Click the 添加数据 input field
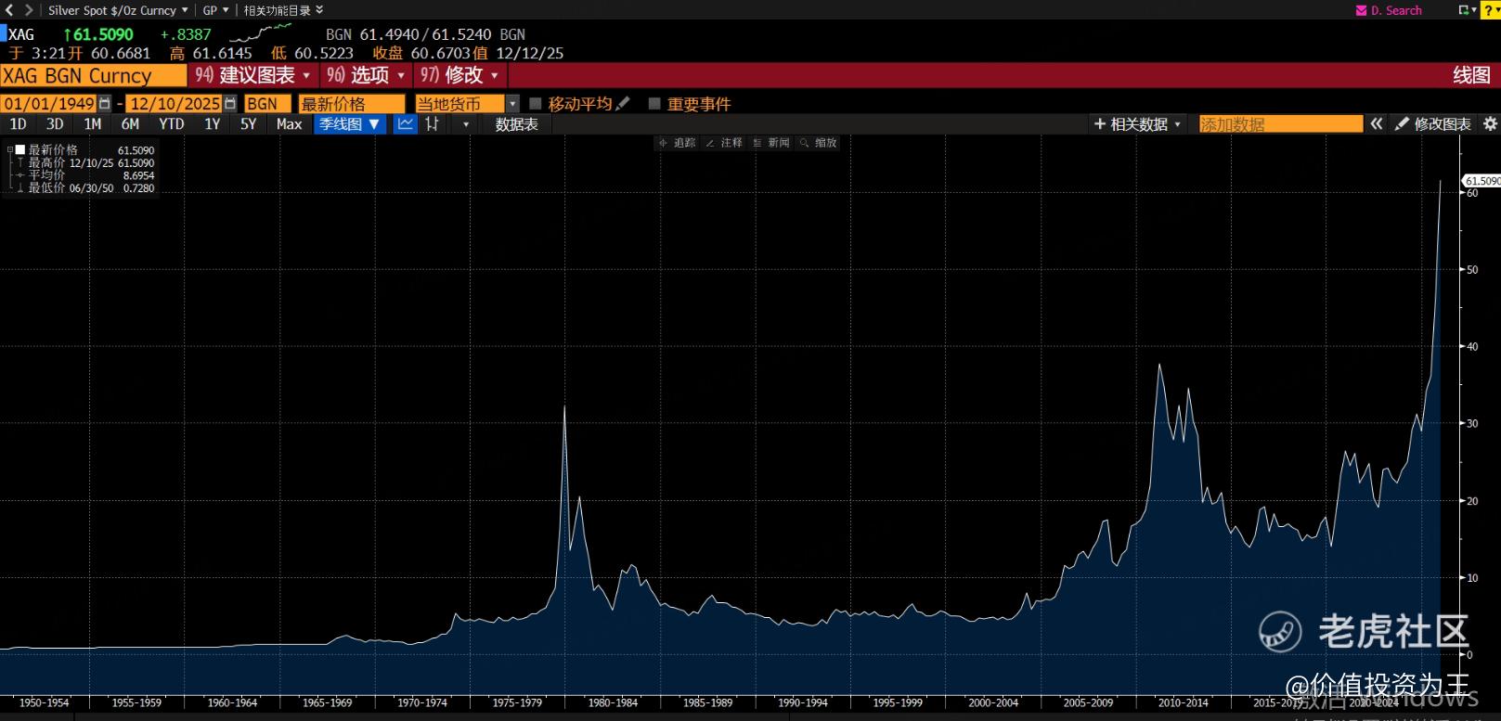 (x=1280, y=124)
